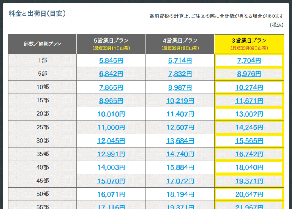
Task: Select the 10,010円 price for 20部
Action: point(111,114)
